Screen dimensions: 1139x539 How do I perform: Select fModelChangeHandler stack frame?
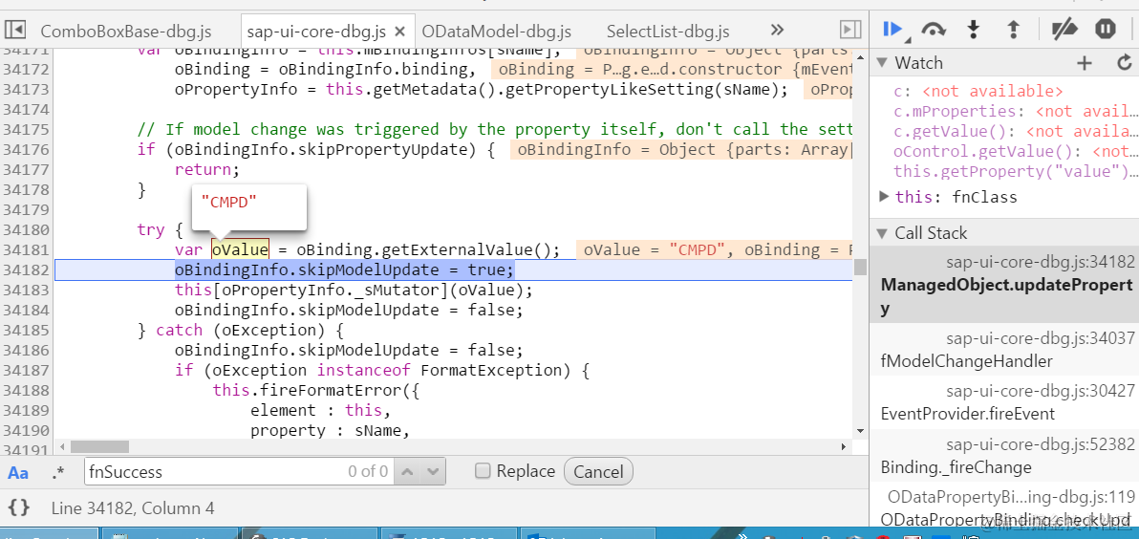click(1004, 350)
